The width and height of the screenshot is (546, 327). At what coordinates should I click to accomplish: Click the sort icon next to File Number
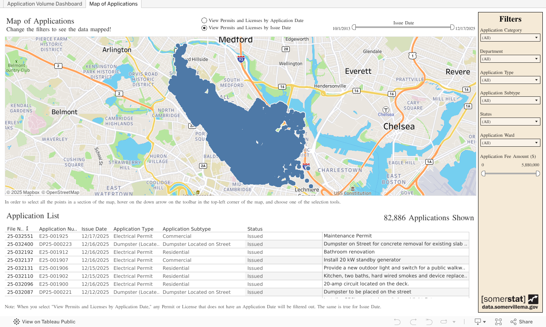click(x=28, y=229)
